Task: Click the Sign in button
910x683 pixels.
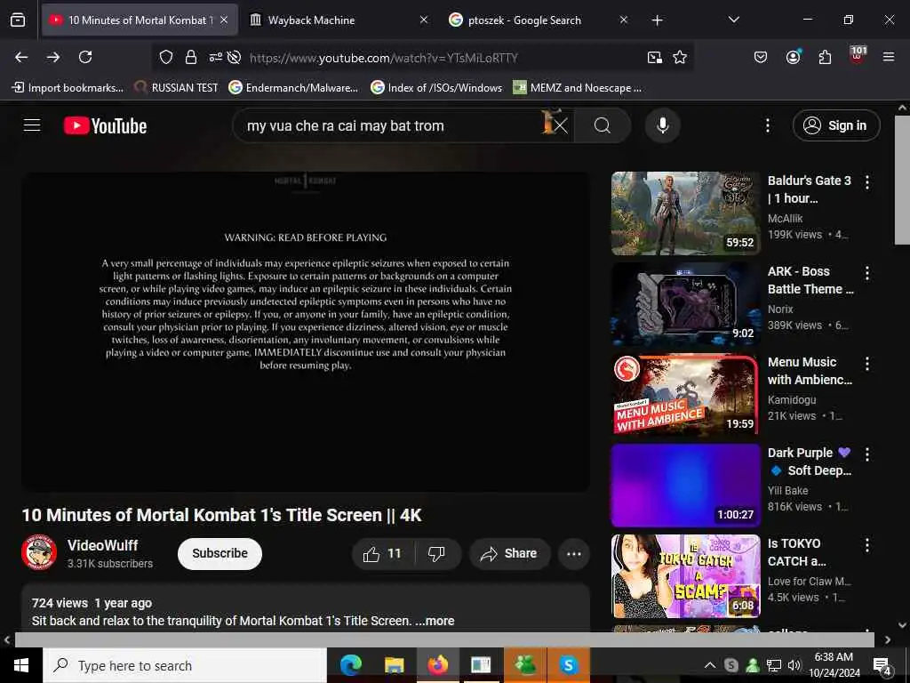Action: pyautogui.click(x=836, y=125)
